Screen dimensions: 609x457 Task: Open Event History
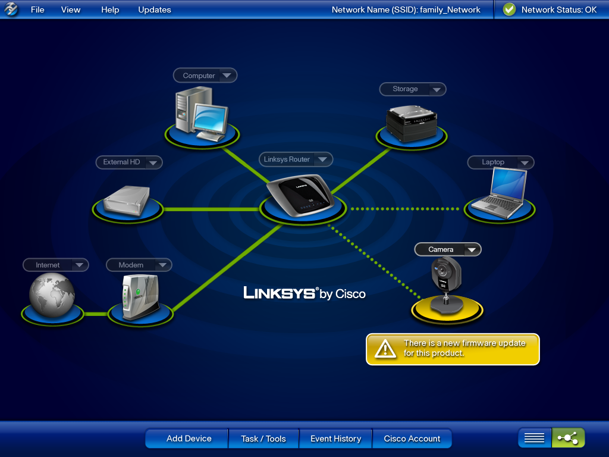[335, 439]
